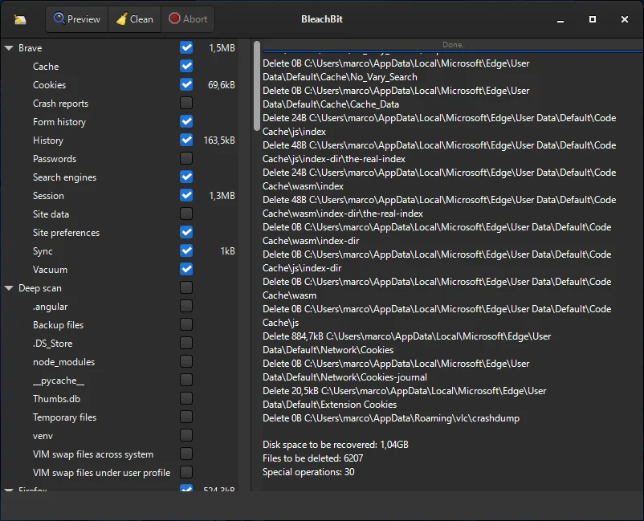Open the BleachBit application menu icon
Viewport: 644px width, 521px height.
[x=20, y=19]
